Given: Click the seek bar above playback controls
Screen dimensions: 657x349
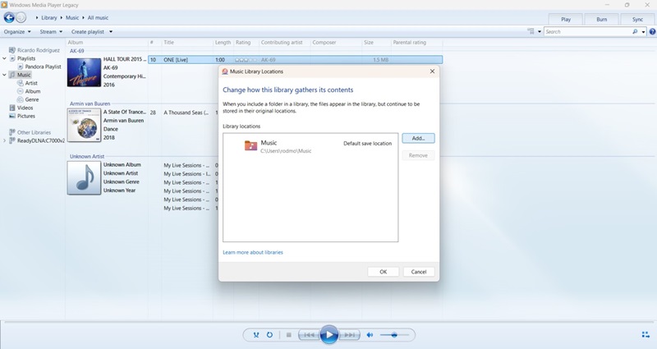Looking at the screenshot, I should click(328, 322).
